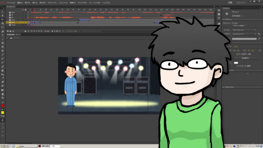Hide the stage layer visibility dot

point(23,25)
